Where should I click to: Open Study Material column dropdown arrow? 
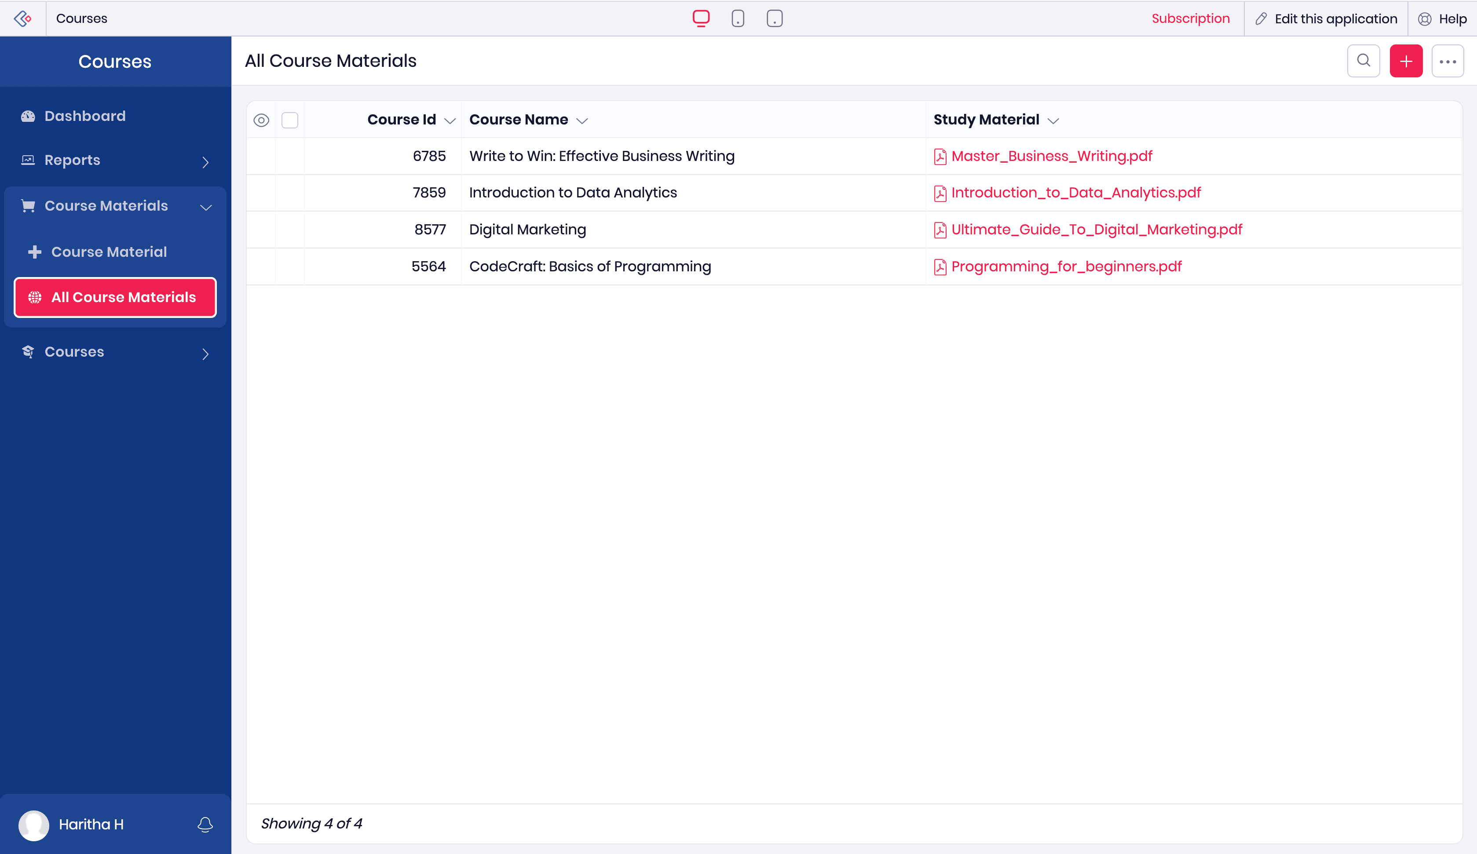coord(1053,121)
